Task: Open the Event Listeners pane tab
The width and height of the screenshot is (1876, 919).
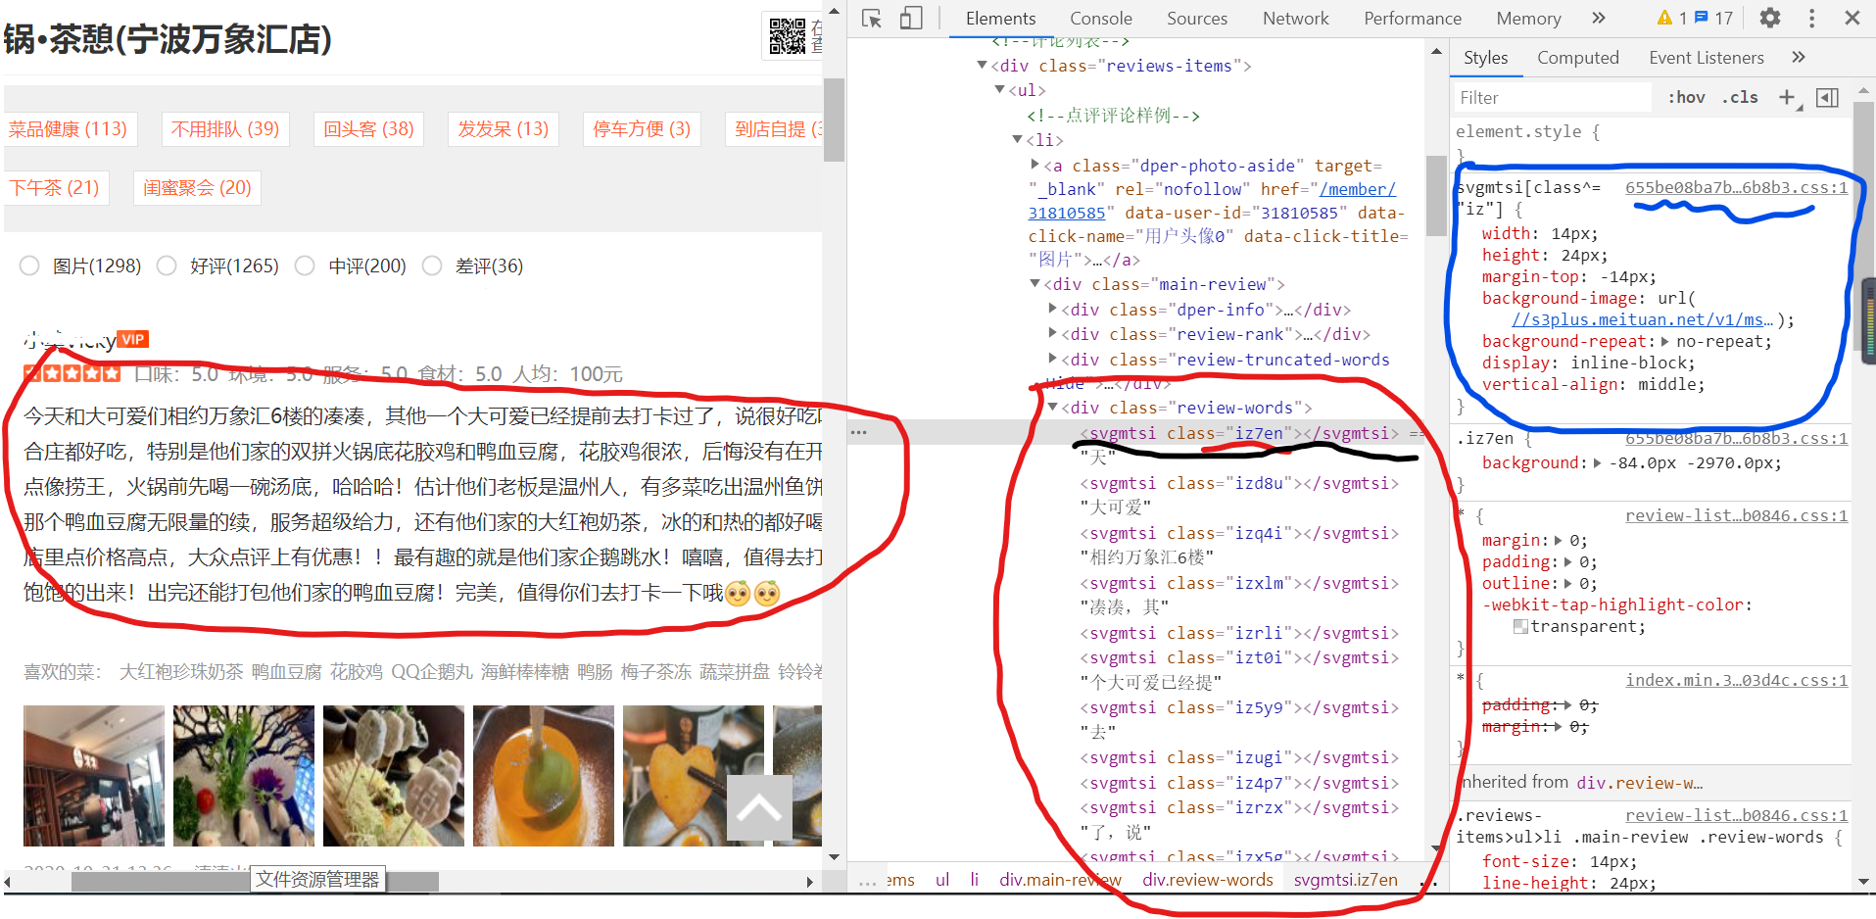Action: tap(1707, 57)
